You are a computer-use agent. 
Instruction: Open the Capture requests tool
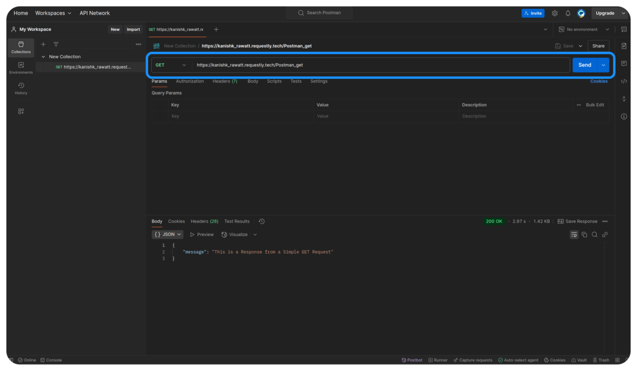(x=473, y=360)
